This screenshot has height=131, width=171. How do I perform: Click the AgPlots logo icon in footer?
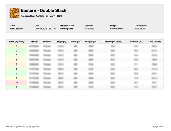point(30,127)
